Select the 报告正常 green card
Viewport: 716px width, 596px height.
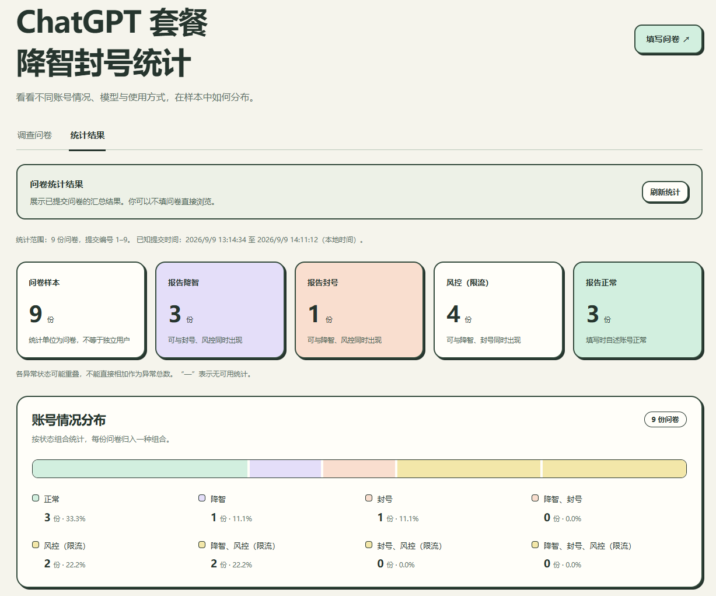[638, 309]
